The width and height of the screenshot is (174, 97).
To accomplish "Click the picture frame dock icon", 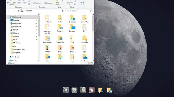I will [x=74, y=90].
